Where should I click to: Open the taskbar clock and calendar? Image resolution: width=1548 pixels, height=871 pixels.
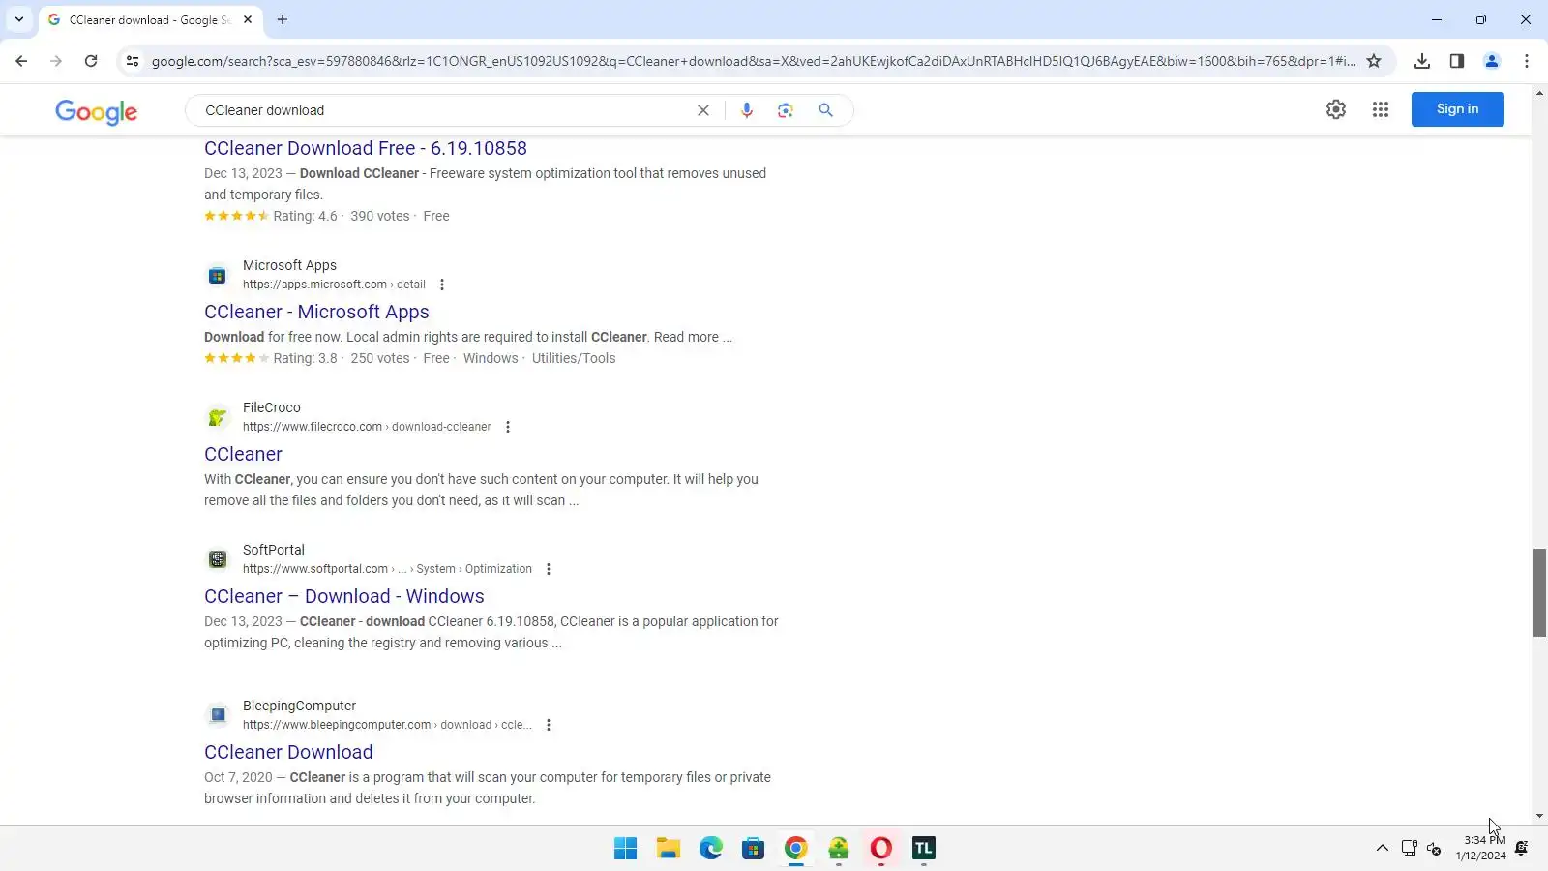(1481, 848)
